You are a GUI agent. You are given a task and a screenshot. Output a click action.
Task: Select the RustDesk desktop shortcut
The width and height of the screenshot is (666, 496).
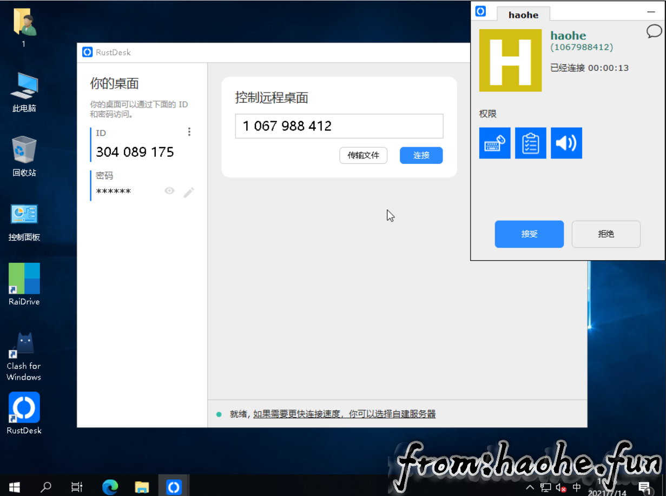click(x=24, y=413)
